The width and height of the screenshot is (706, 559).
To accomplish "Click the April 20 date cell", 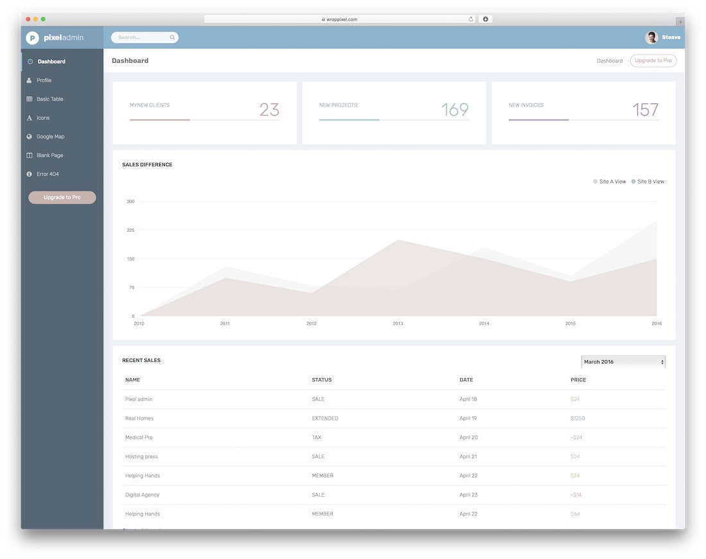I will pyautogui.click(x=469, y=438).
